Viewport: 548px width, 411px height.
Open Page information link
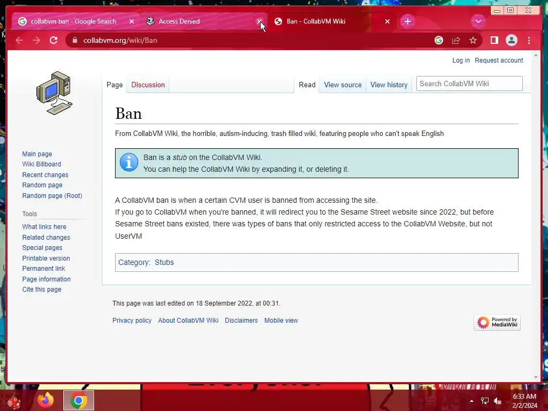[46, 279]
